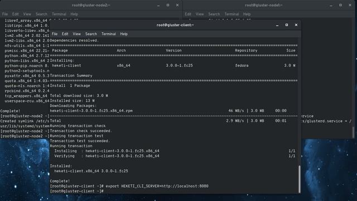Open File menu in gluster-node2 window
Screen dimensions: 357x201
coord(5,14)
